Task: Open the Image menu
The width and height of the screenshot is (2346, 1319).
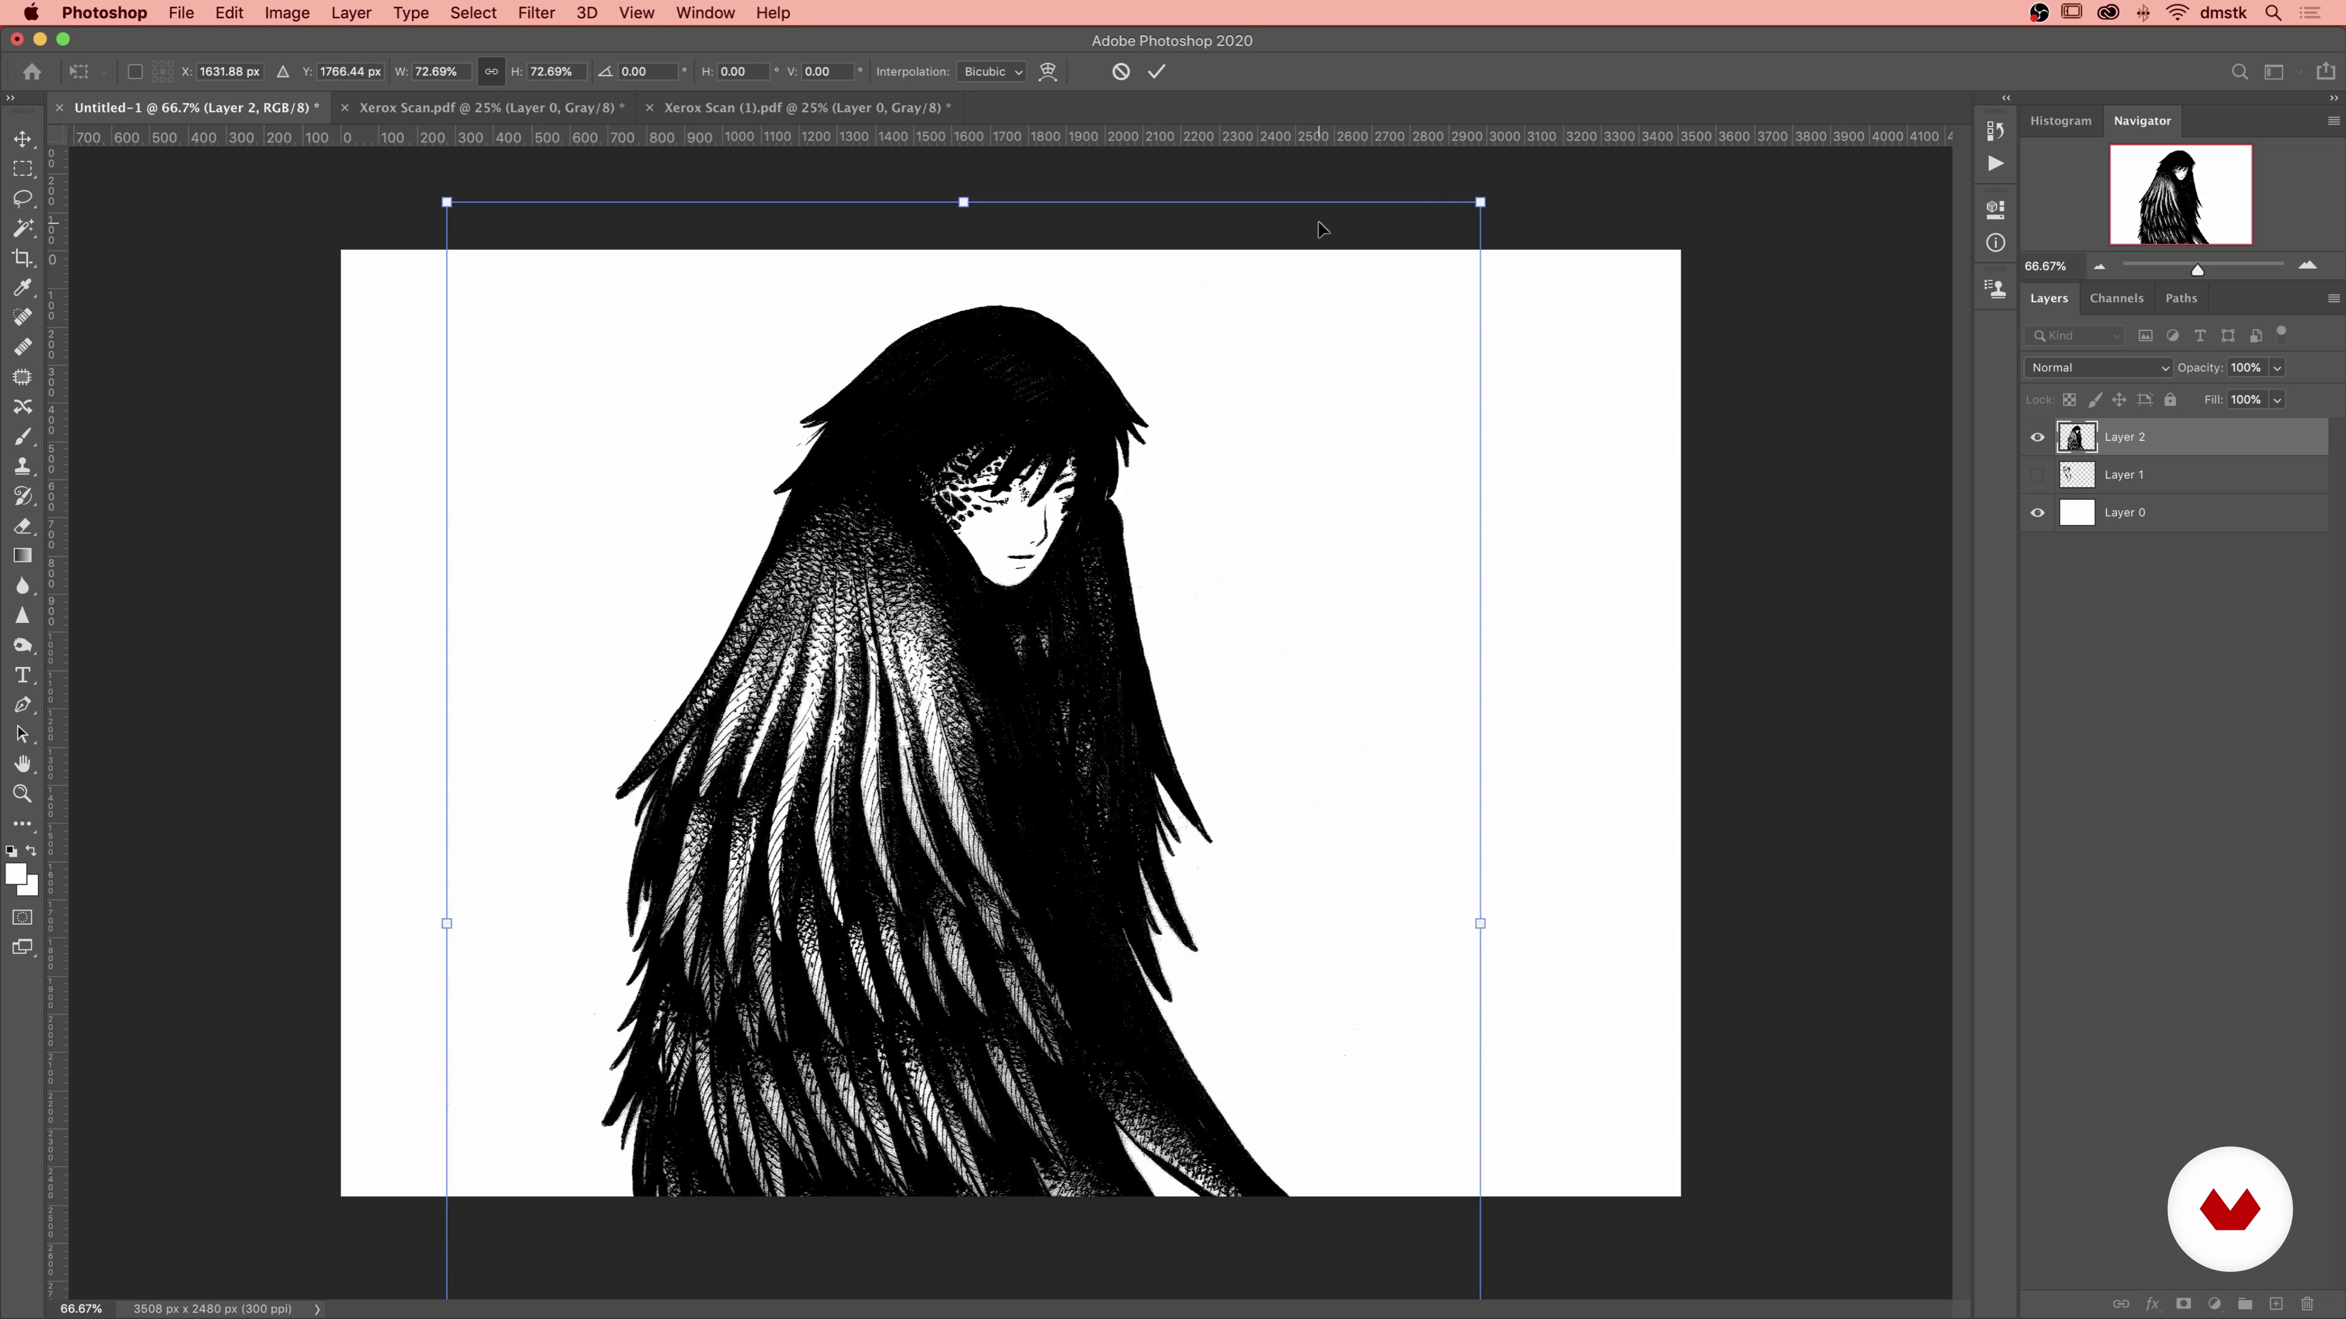Action: [287, 13]
